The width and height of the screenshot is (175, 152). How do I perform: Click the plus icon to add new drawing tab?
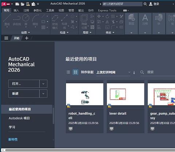click(27, 38)
